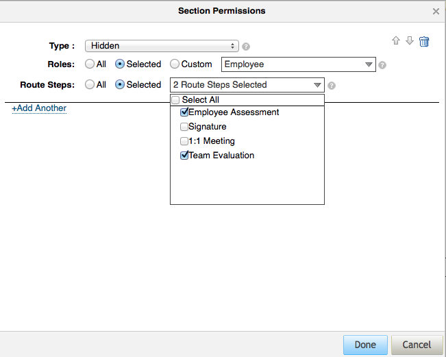Select All radio button for Roles

(x=90, y=64)
